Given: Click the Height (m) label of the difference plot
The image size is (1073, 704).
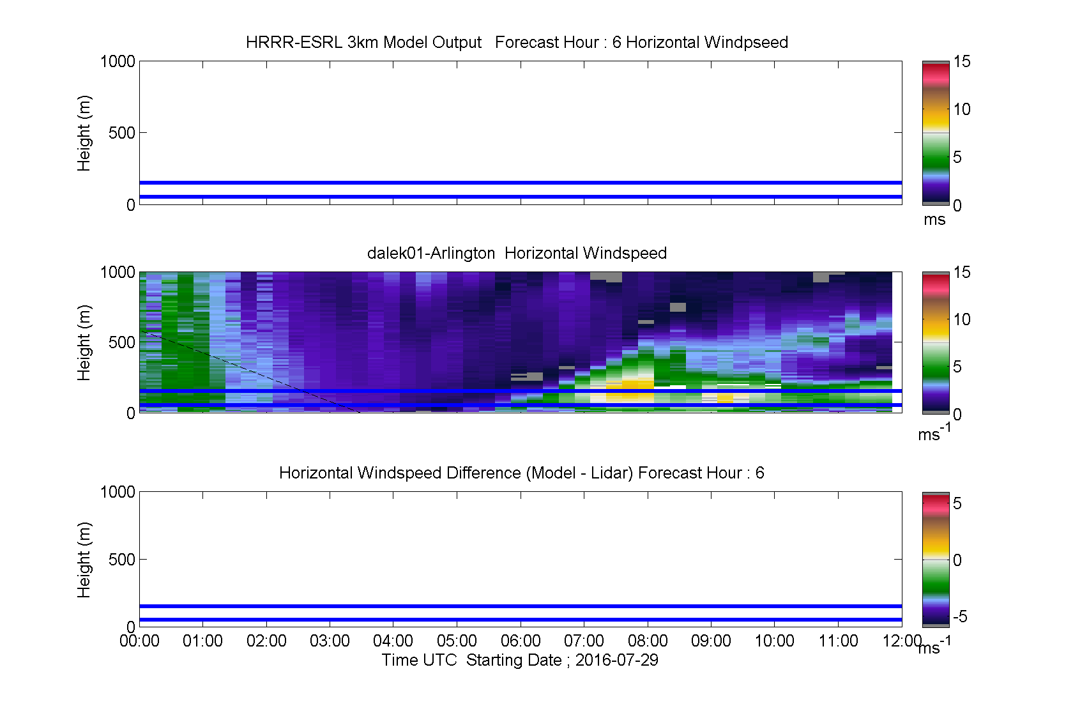Looking at the screenshot, I should pos(84,560).
